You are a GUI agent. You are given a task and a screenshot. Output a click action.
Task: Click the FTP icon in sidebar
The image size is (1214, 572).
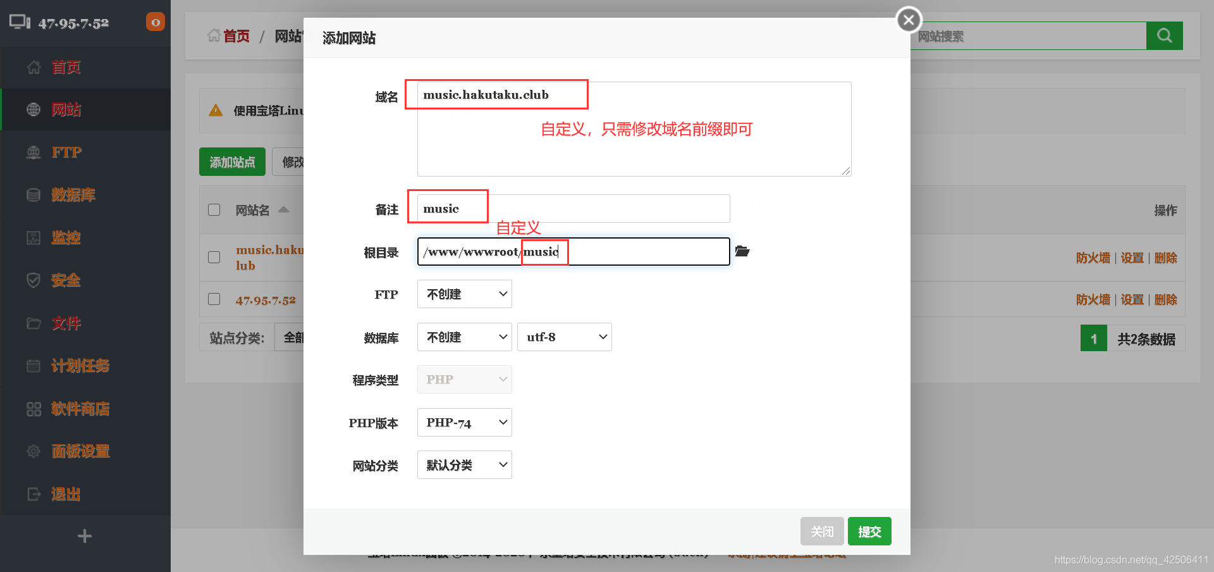coord(34,152)
